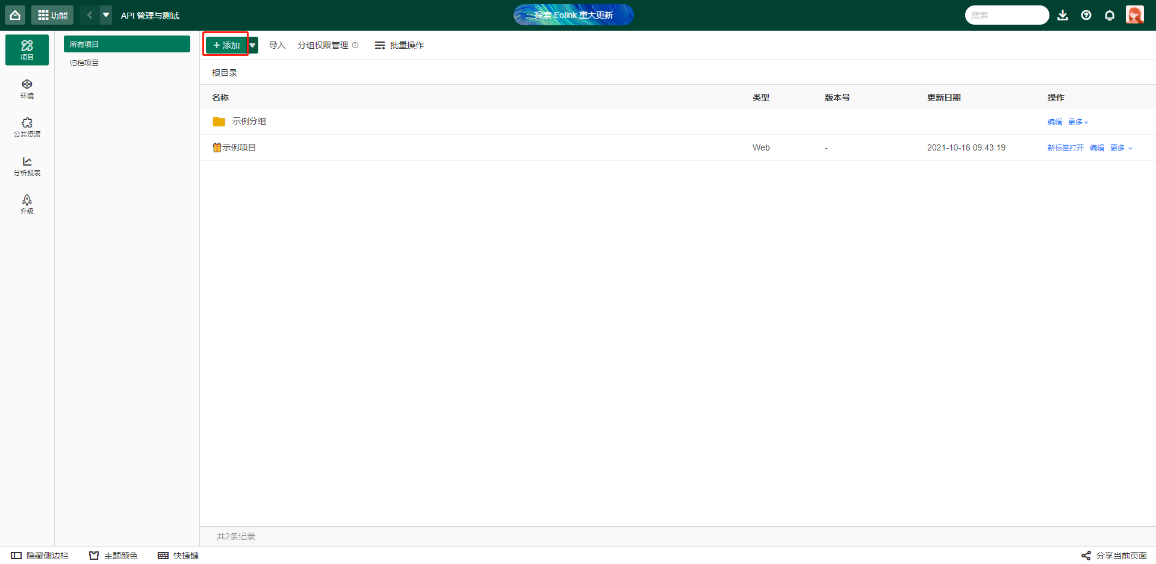Screen dimensions: 1156x564
Task: Go to the home icon
Action: pyautogui.click(x=15, y=15)
